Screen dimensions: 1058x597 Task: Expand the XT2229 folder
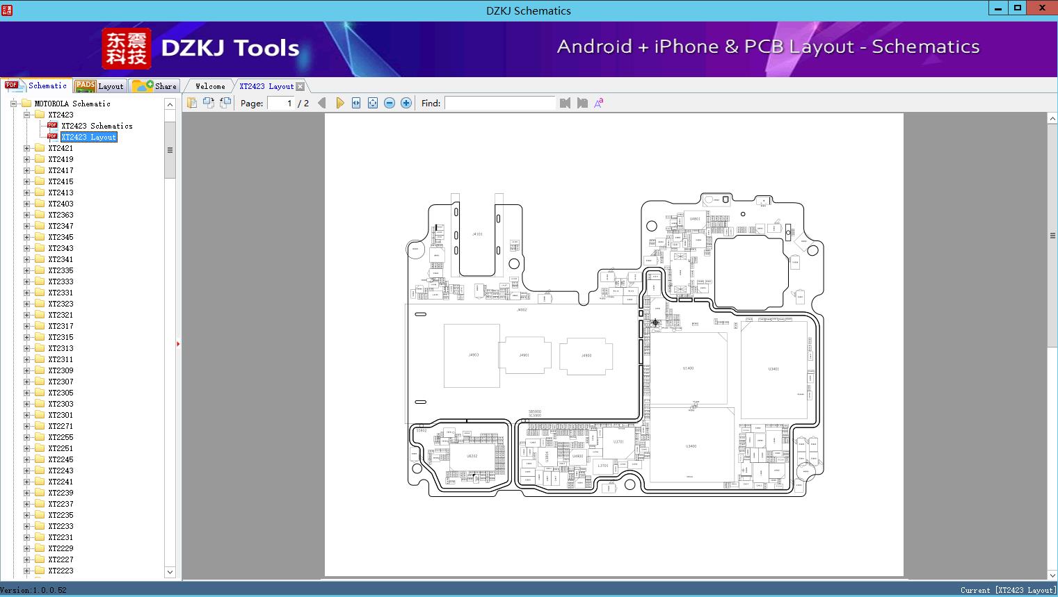pyautogui.click(x=26, y=548)
